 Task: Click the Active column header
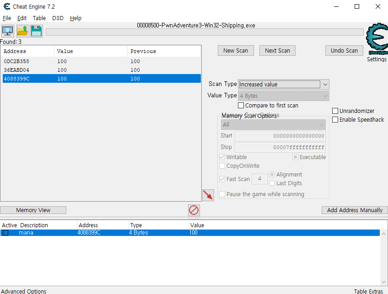click(x=10, y=225)
